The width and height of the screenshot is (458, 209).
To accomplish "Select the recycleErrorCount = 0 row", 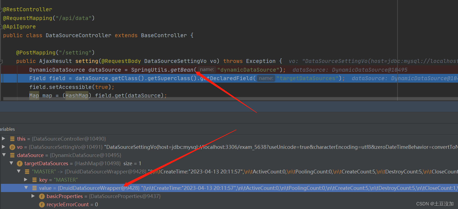I will coord(72,204).
